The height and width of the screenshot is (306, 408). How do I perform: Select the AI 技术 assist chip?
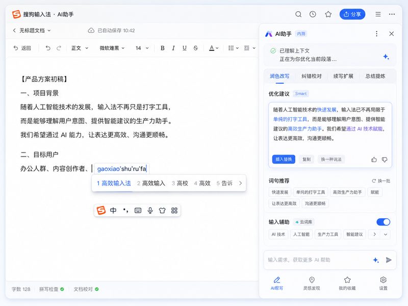[278, 235]
